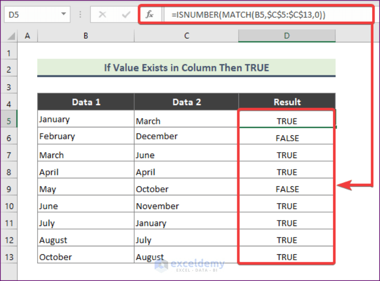Viewport: 380px width, 281px height.
Task: Select 'February' cell in Data 1
Action: click(x=86, y=136)
